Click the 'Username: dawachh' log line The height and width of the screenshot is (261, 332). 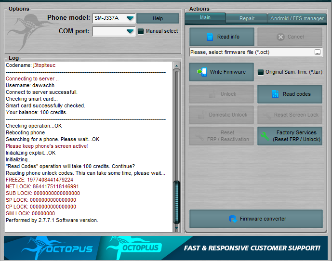pyautogui.click(x=30, y=85)
